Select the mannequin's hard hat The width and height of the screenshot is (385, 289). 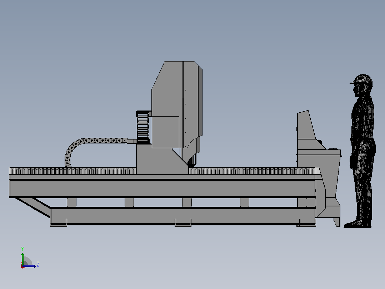coord(362,80)
